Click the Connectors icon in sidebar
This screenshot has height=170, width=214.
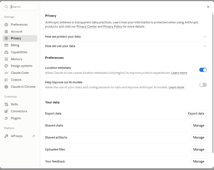point(6,111)
